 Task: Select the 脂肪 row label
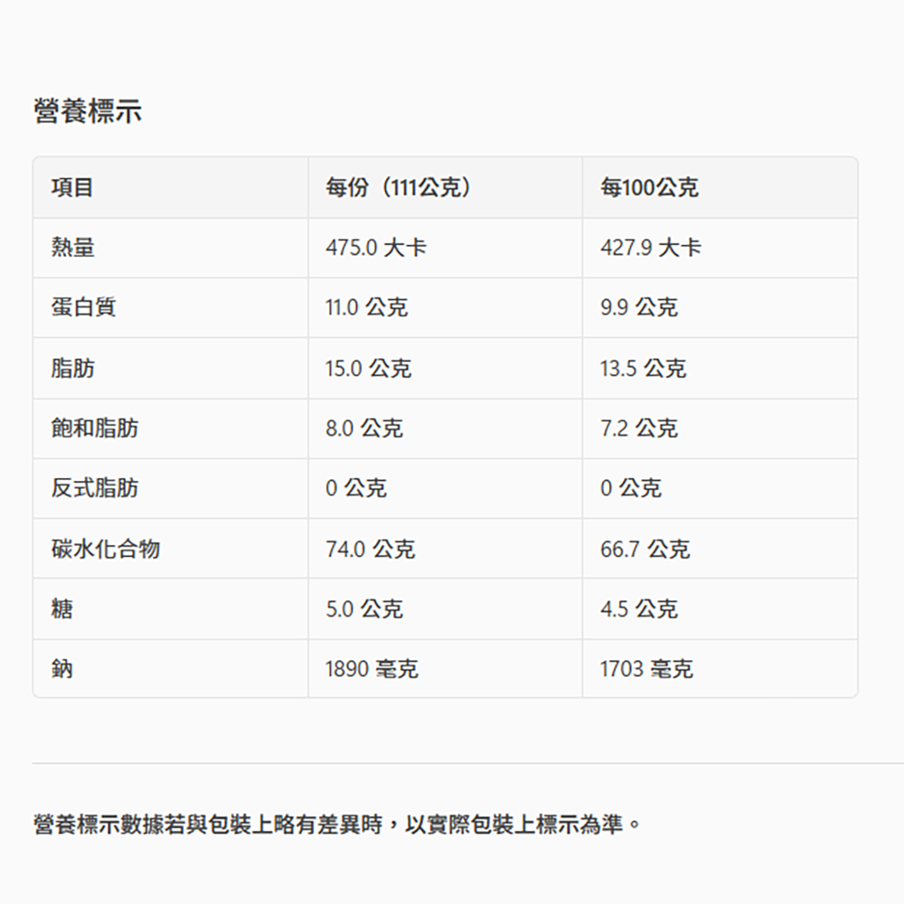73,368
